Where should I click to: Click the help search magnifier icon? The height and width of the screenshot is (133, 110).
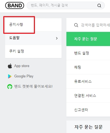pos(76,25)
